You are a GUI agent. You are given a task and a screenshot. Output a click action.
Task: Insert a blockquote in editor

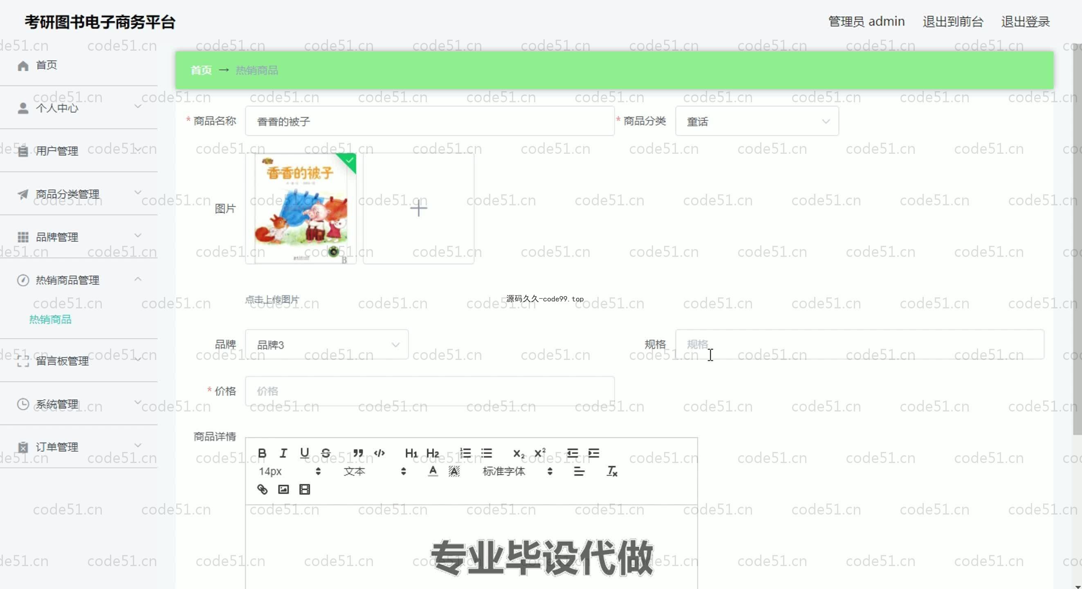click(358, 453)
